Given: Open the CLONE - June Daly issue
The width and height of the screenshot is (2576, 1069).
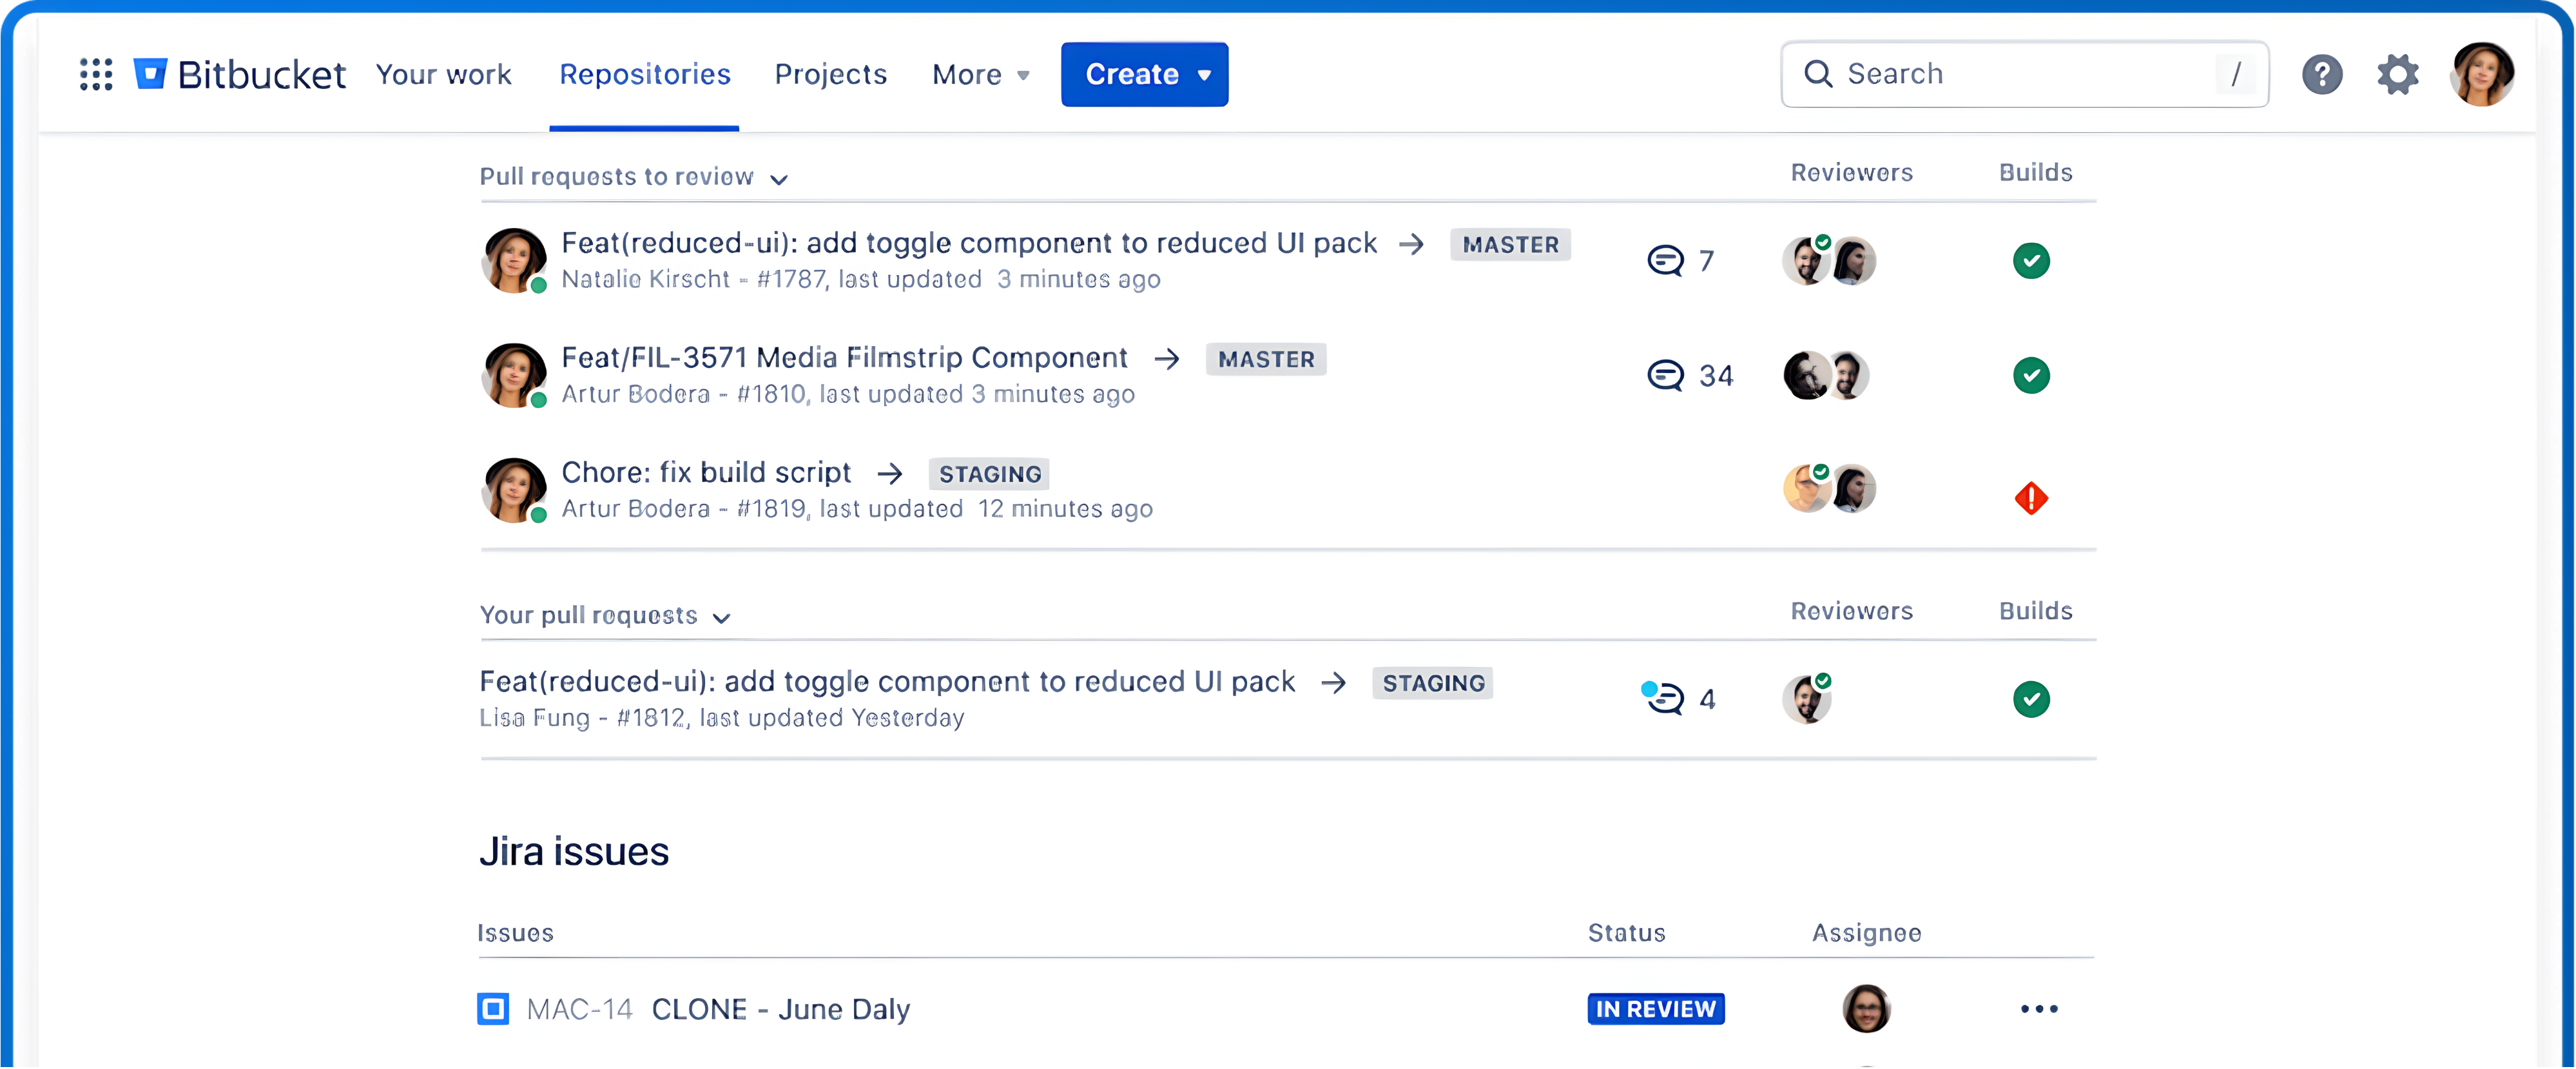Looking at the screenshot, I should [x=780, y=1009].
